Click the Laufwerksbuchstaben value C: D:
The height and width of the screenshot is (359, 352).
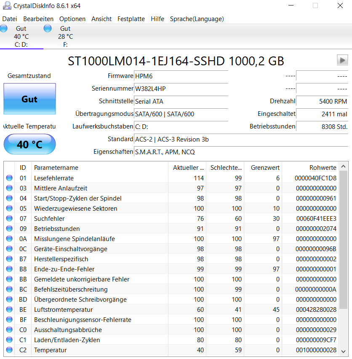point(181,126)
